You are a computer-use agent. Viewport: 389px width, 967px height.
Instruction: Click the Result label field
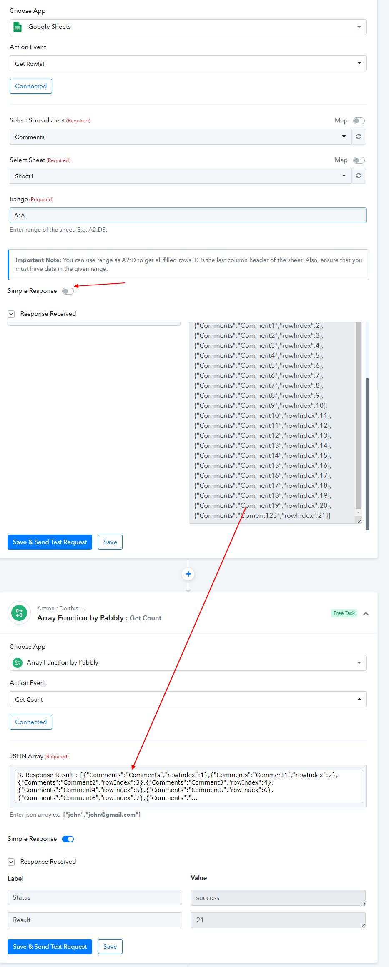95,920
